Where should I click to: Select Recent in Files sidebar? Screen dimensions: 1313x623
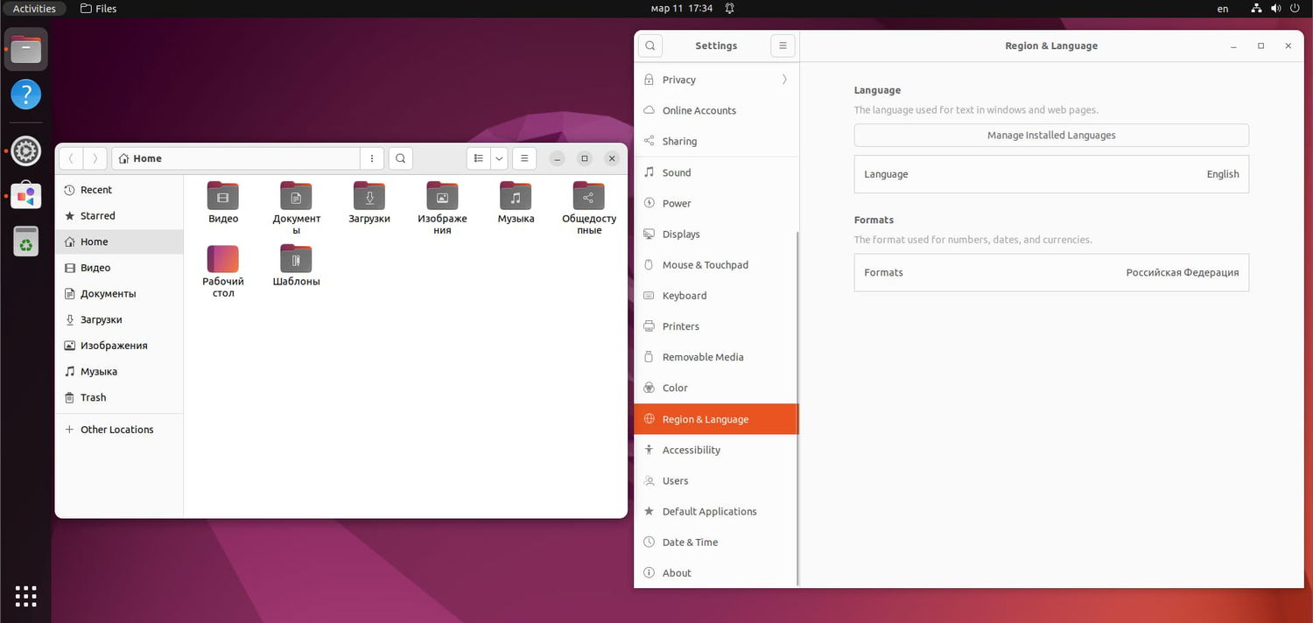(x=119, y=190)
